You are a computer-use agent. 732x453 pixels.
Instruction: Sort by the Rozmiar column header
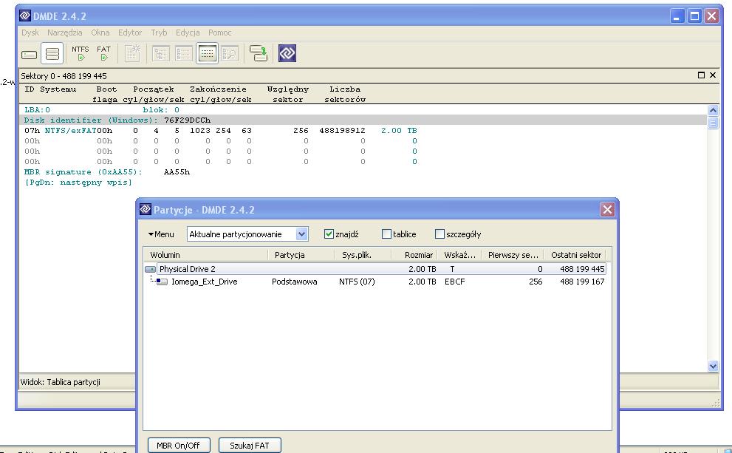coord(414,255)
